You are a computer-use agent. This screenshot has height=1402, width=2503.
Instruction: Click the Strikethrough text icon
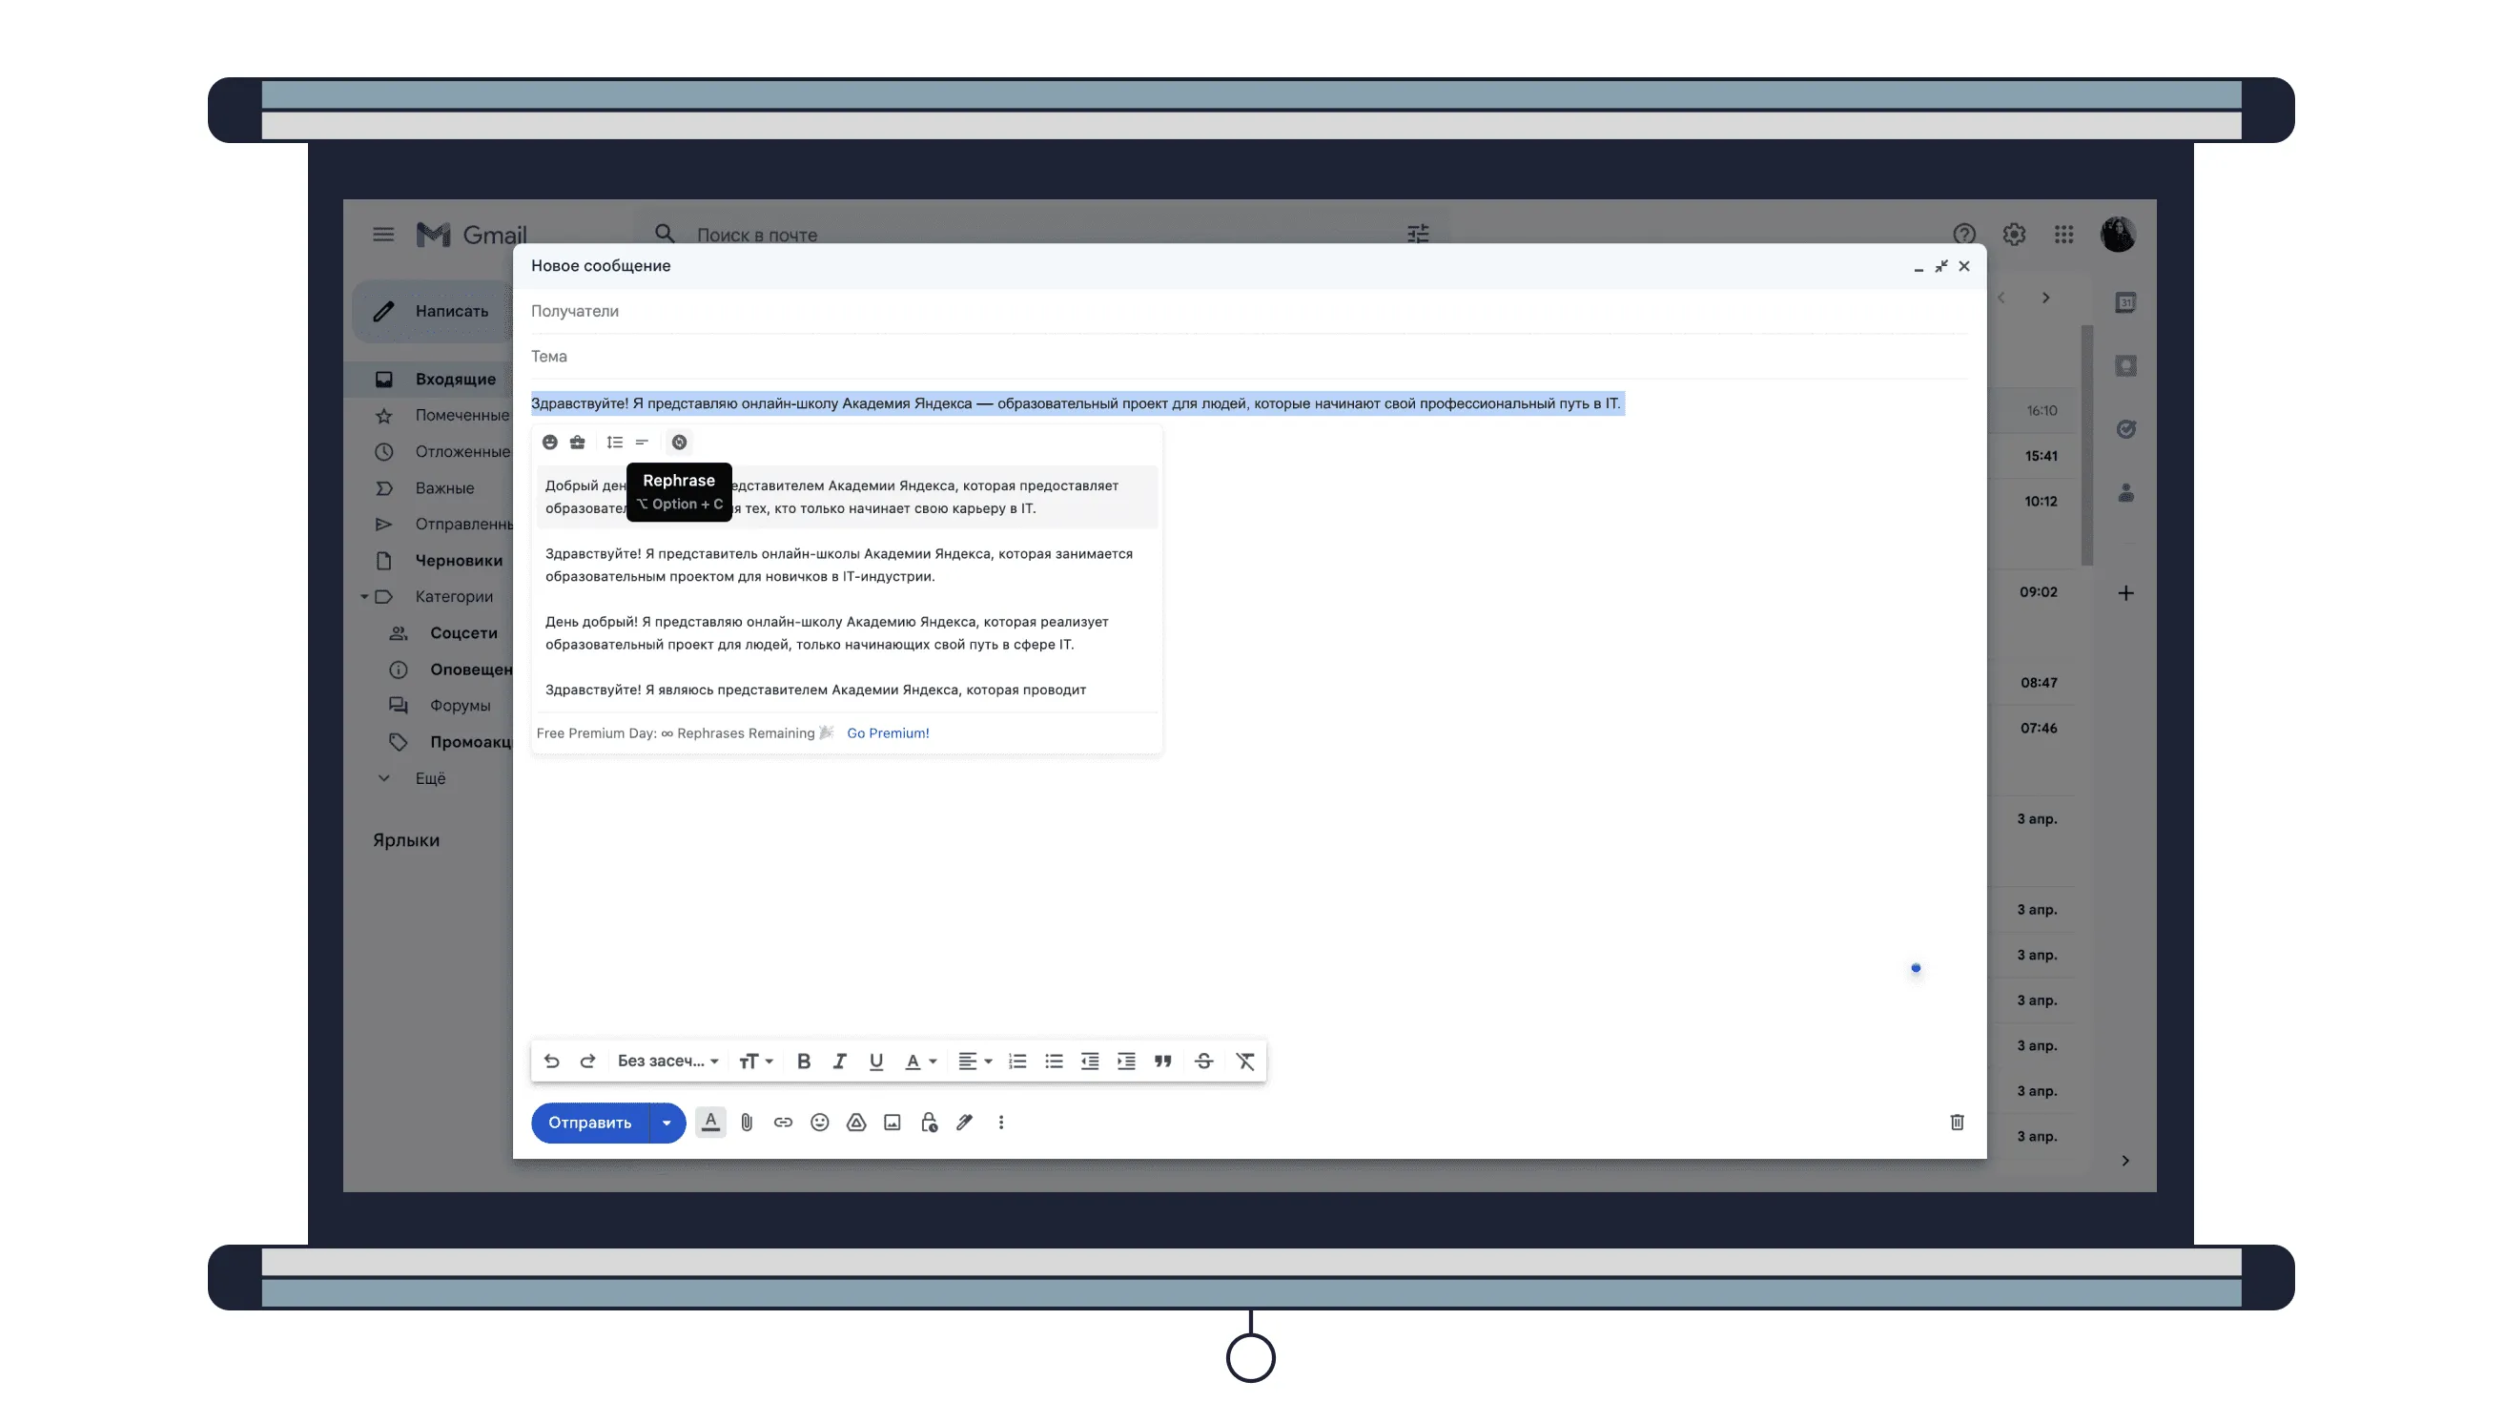[x=1203, y=1062]
